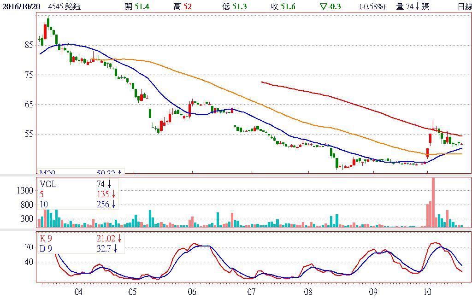Click the red arrow beside K 9 value
This screenshot has height=305, width=472.
[119, 238]
